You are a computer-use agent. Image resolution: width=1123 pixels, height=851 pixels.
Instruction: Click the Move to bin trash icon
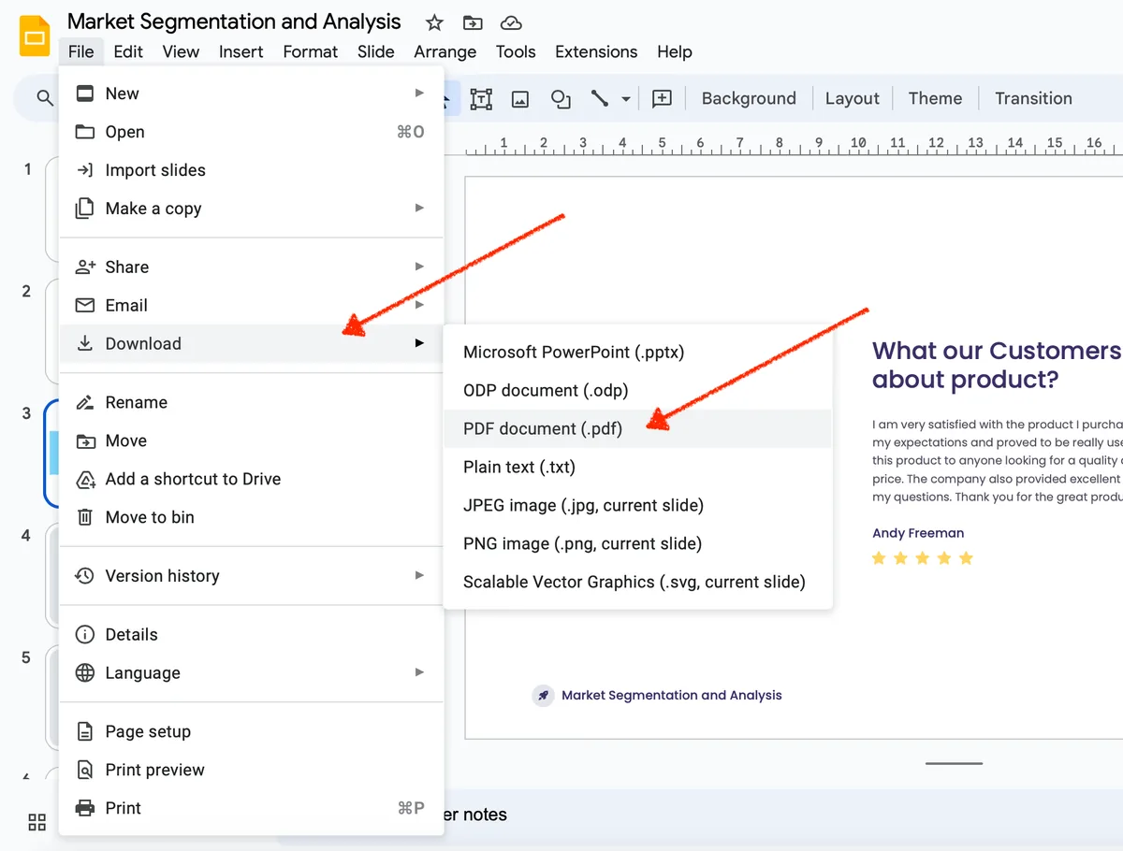coord(85,517)
